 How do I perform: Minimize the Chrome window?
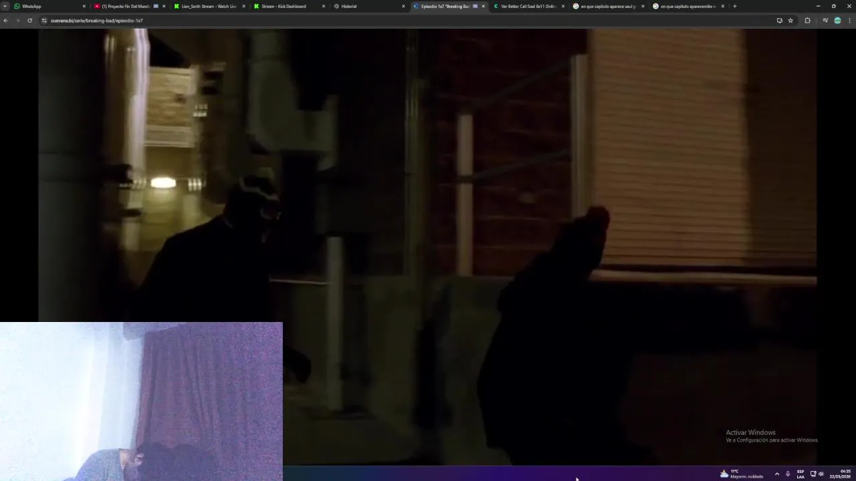tap(818, 6)
